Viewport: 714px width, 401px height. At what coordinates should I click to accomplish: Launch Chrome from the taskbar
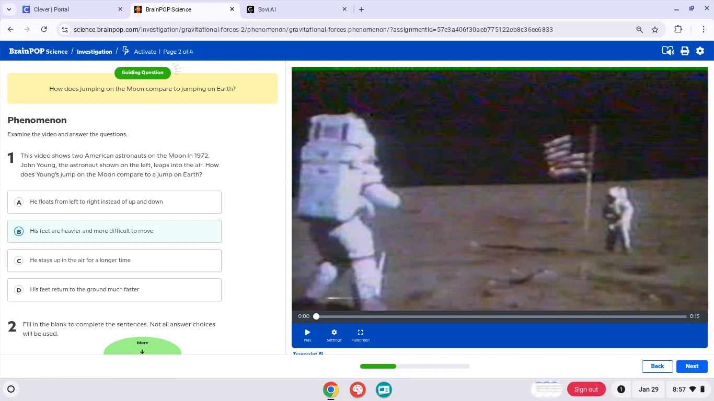pos(330,390)
